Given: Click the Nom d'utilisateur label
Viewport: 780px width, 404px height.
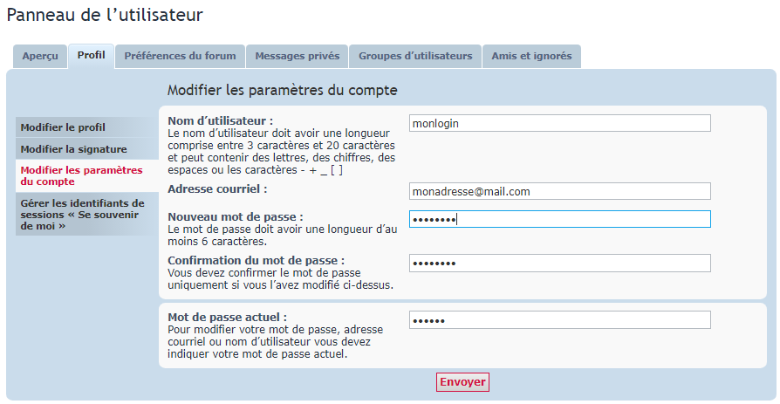Looking at the screenshot, I should coord(221,121).
